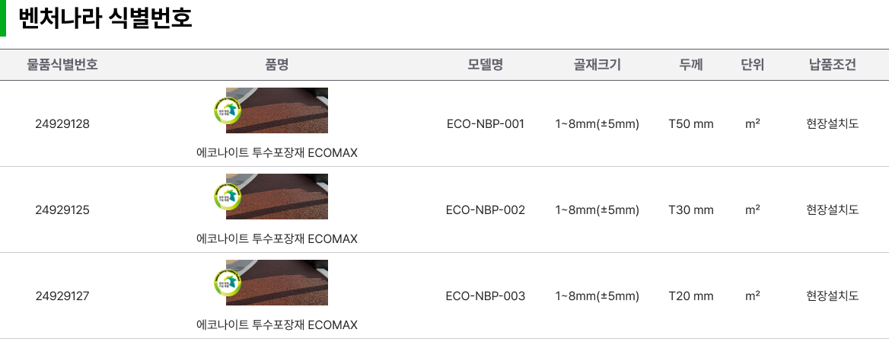Screen dimensions: 889x339
Task: Select identification number 24929127
Action: (62, 296)
